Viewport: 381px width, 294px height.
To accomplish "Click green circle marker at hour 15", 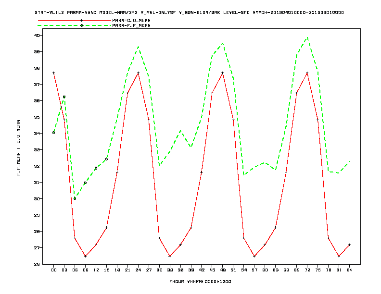I will click(x=106, y=159).
